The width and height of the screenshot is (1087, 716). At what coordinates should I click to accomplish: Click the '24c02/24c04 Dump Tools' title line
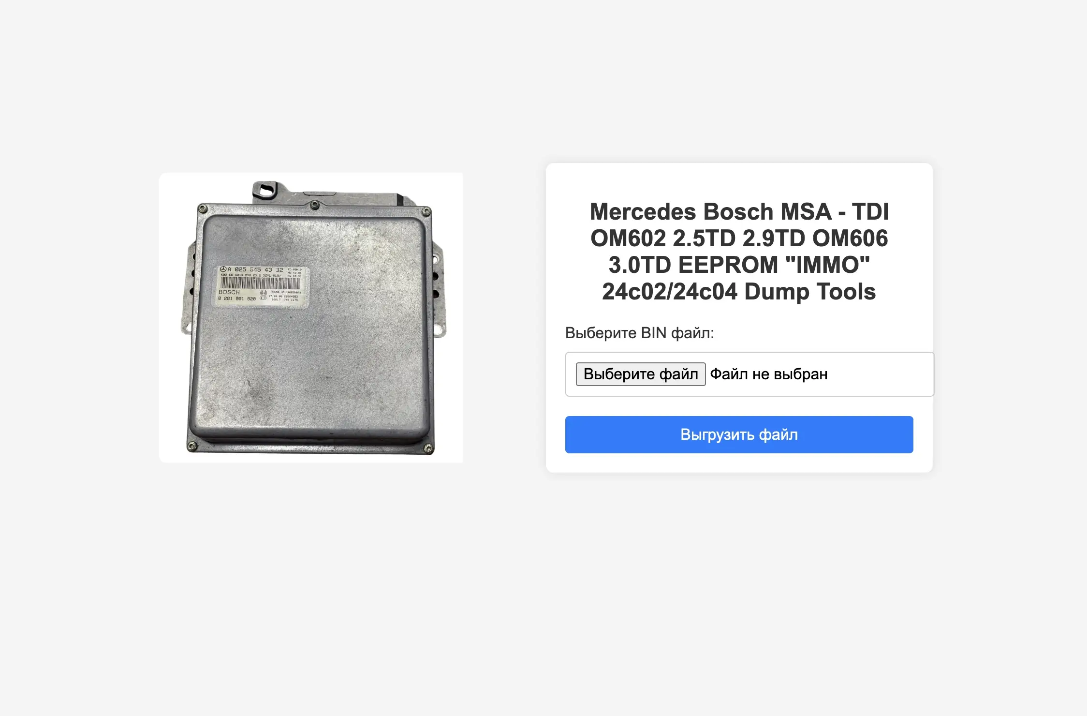coord(739,291)
